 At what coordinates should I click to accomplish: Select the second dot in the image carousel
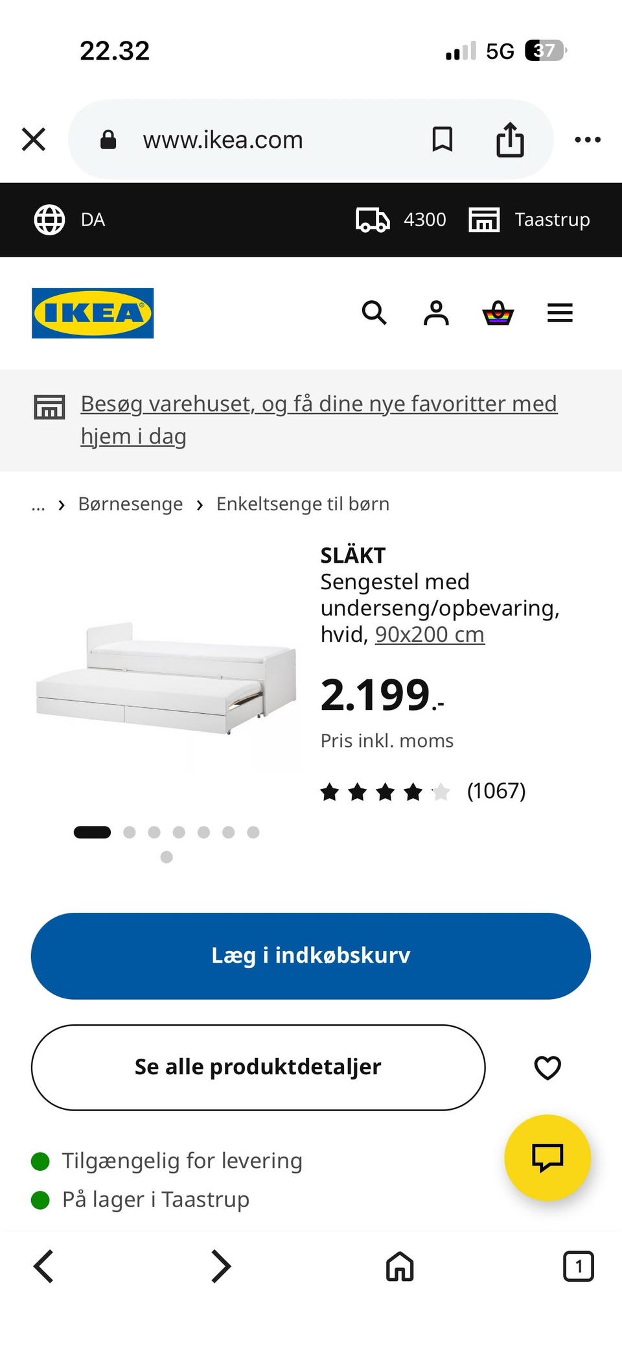(x=130, y=832)
